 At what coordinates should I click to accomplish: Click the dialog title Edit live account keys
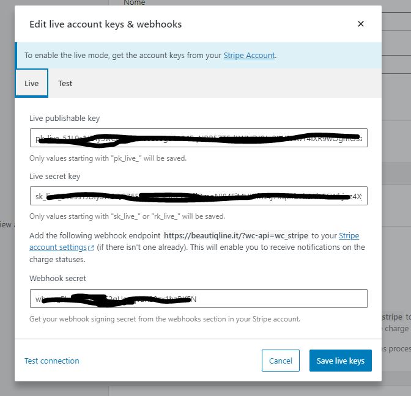(105, 24)
